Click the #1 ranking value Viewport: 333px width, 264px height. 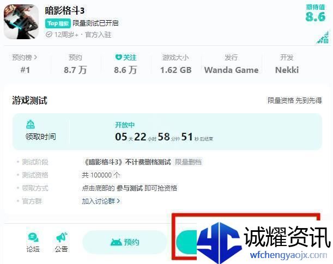tap(25, 70)
